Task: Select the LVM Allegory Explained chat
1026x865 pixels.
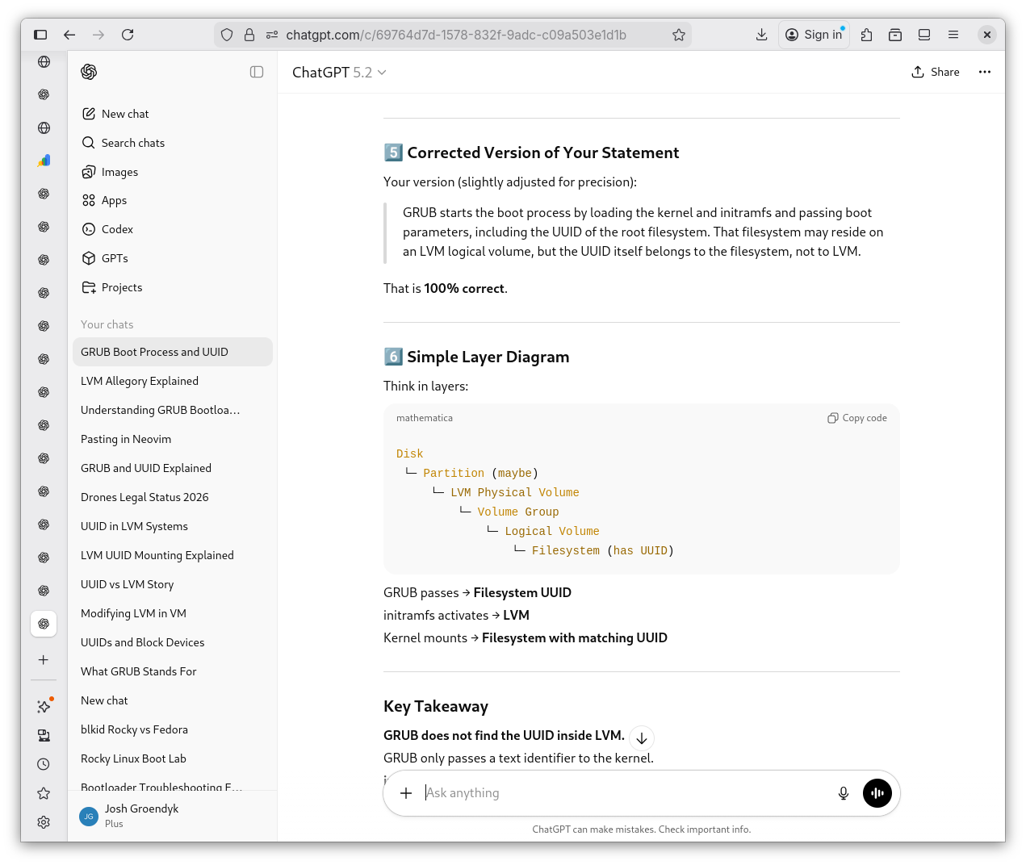Action: coord(140,381)
